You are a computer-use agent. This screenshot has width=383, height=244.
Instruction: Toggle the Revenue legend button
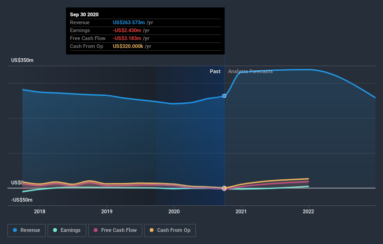pyautogui.click(x=27, y=230)
